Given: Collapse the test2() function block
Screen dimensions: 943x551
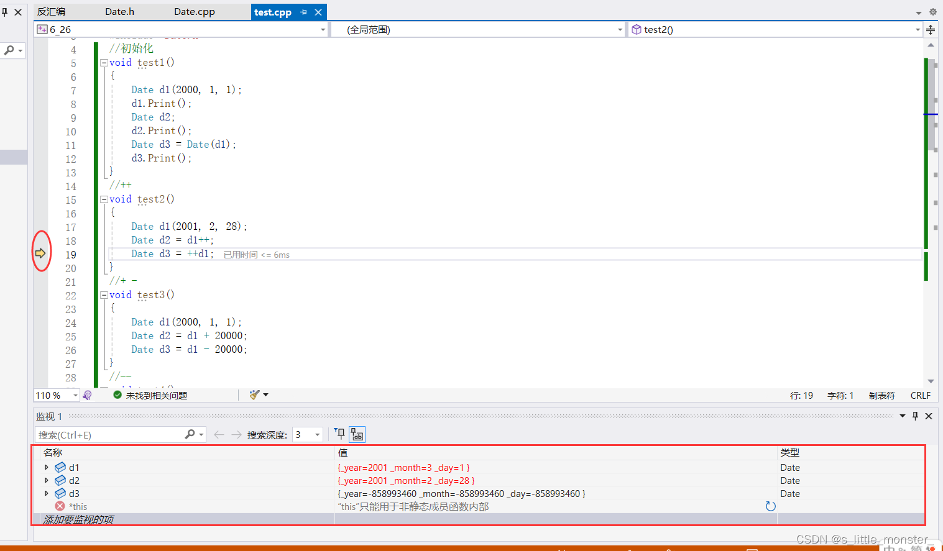Looking at the screenshot, I should point(104,199).
